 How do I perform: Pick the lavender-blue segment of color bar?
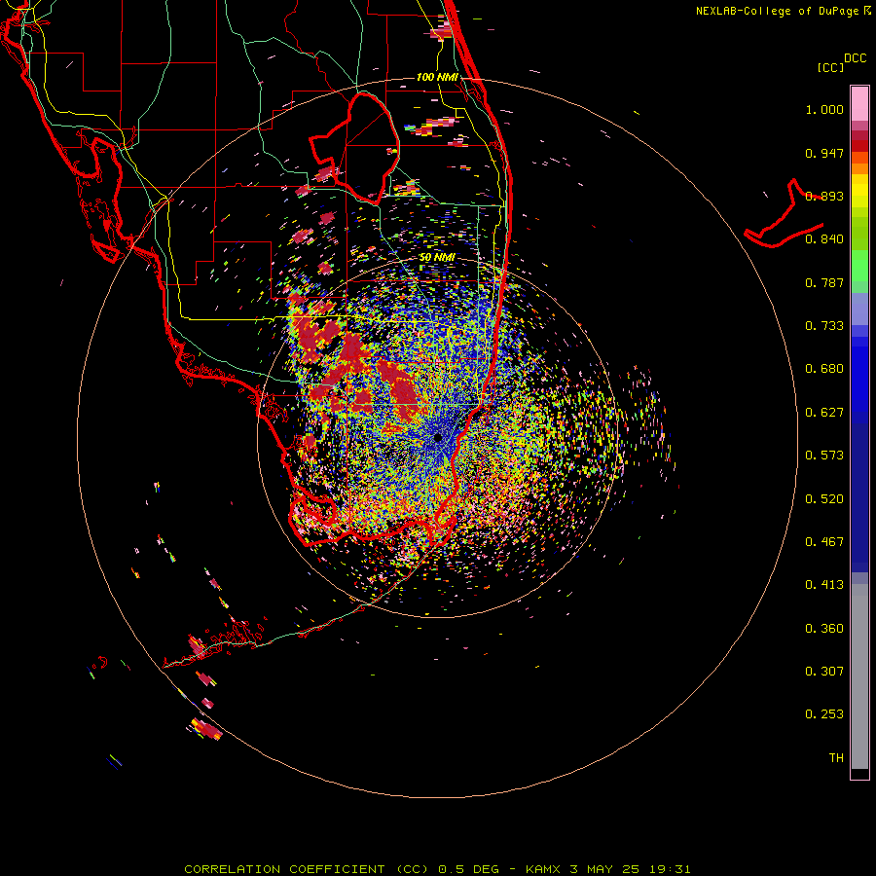(x=859, y=309)
